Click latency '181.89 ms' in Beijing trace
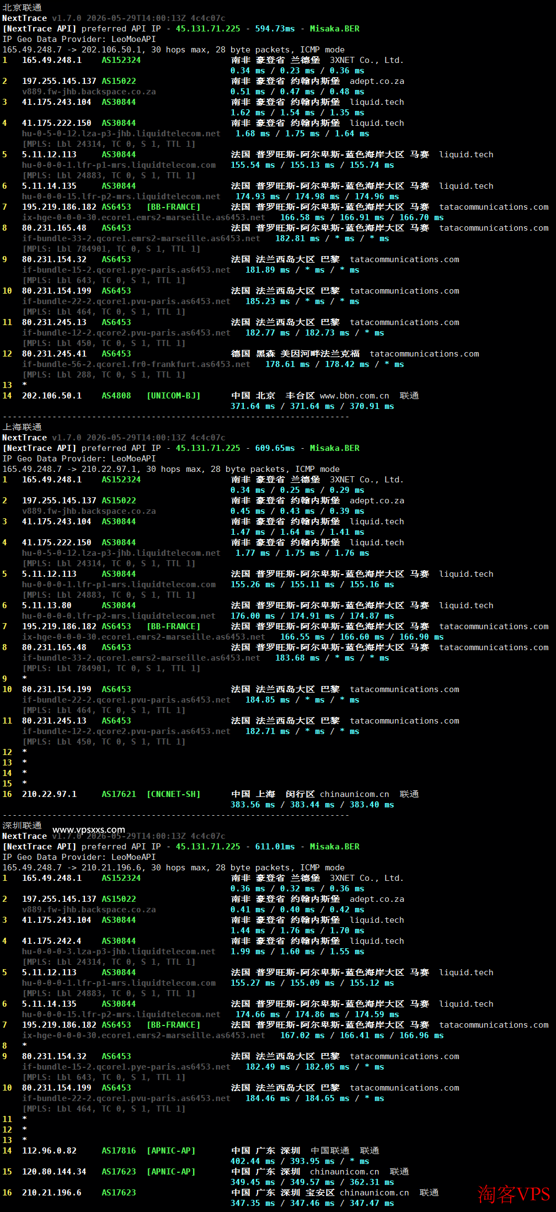The height and width of the screenshot is (1212, 556). [268, 270]
